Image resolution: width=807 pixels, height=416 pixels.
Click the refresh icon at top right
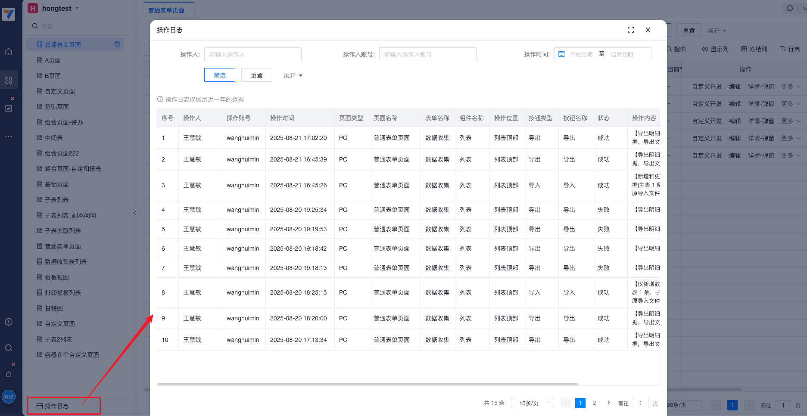(790, 8)
